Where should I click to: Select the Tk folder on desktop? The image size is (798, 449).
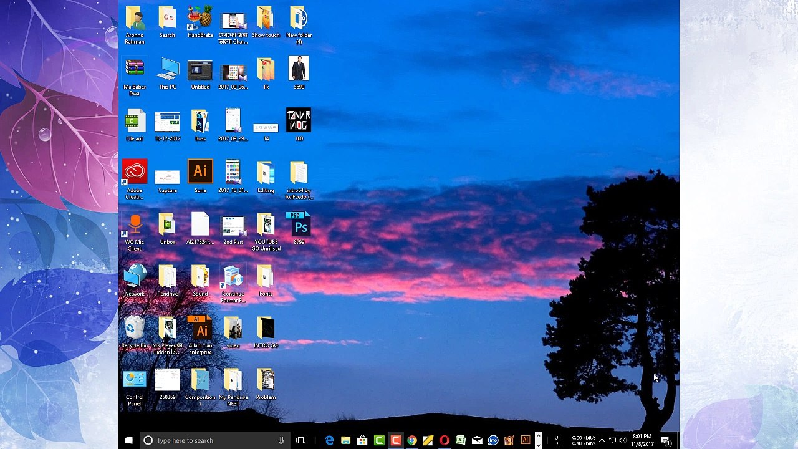click(x=266, y=70)
